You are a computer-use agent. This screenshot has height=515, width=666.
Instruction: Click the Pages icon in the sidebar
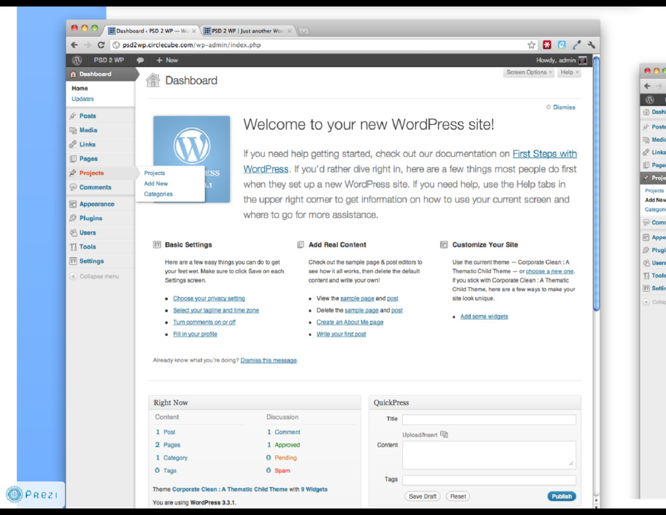tap(73, 159)
